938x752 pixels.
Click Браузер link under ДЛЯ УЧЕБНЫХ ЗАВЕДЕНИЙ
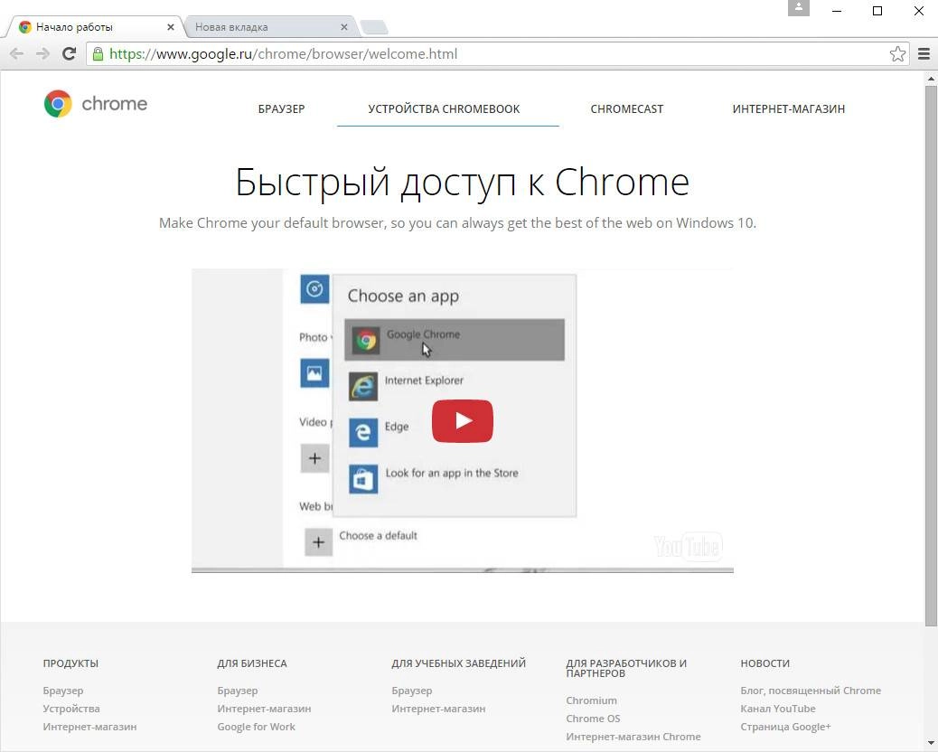coord(411,691)
